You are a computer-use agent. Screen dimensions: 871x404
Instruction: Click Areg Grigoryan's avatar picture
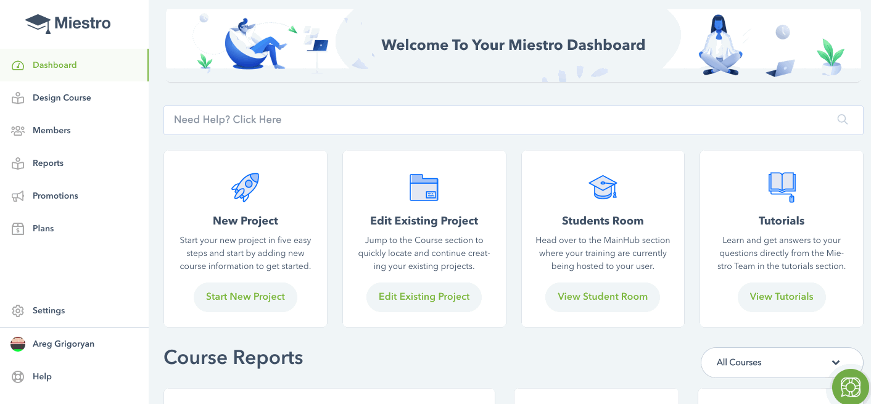[18, 344]
